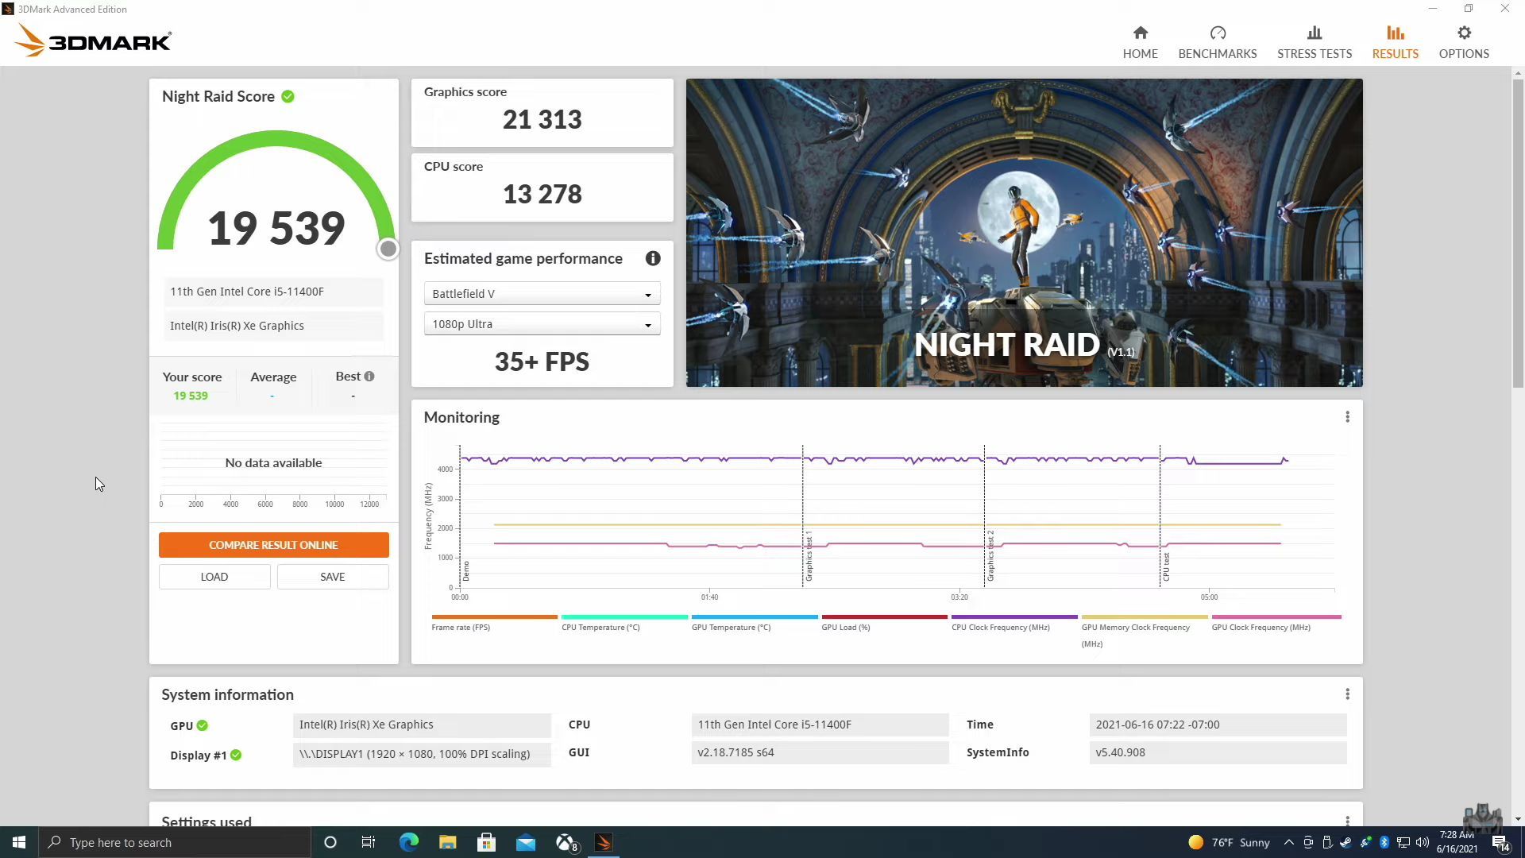Open the volume control tray icon
This screenshot has height=858, width=1525.
tap(1423, 842)
